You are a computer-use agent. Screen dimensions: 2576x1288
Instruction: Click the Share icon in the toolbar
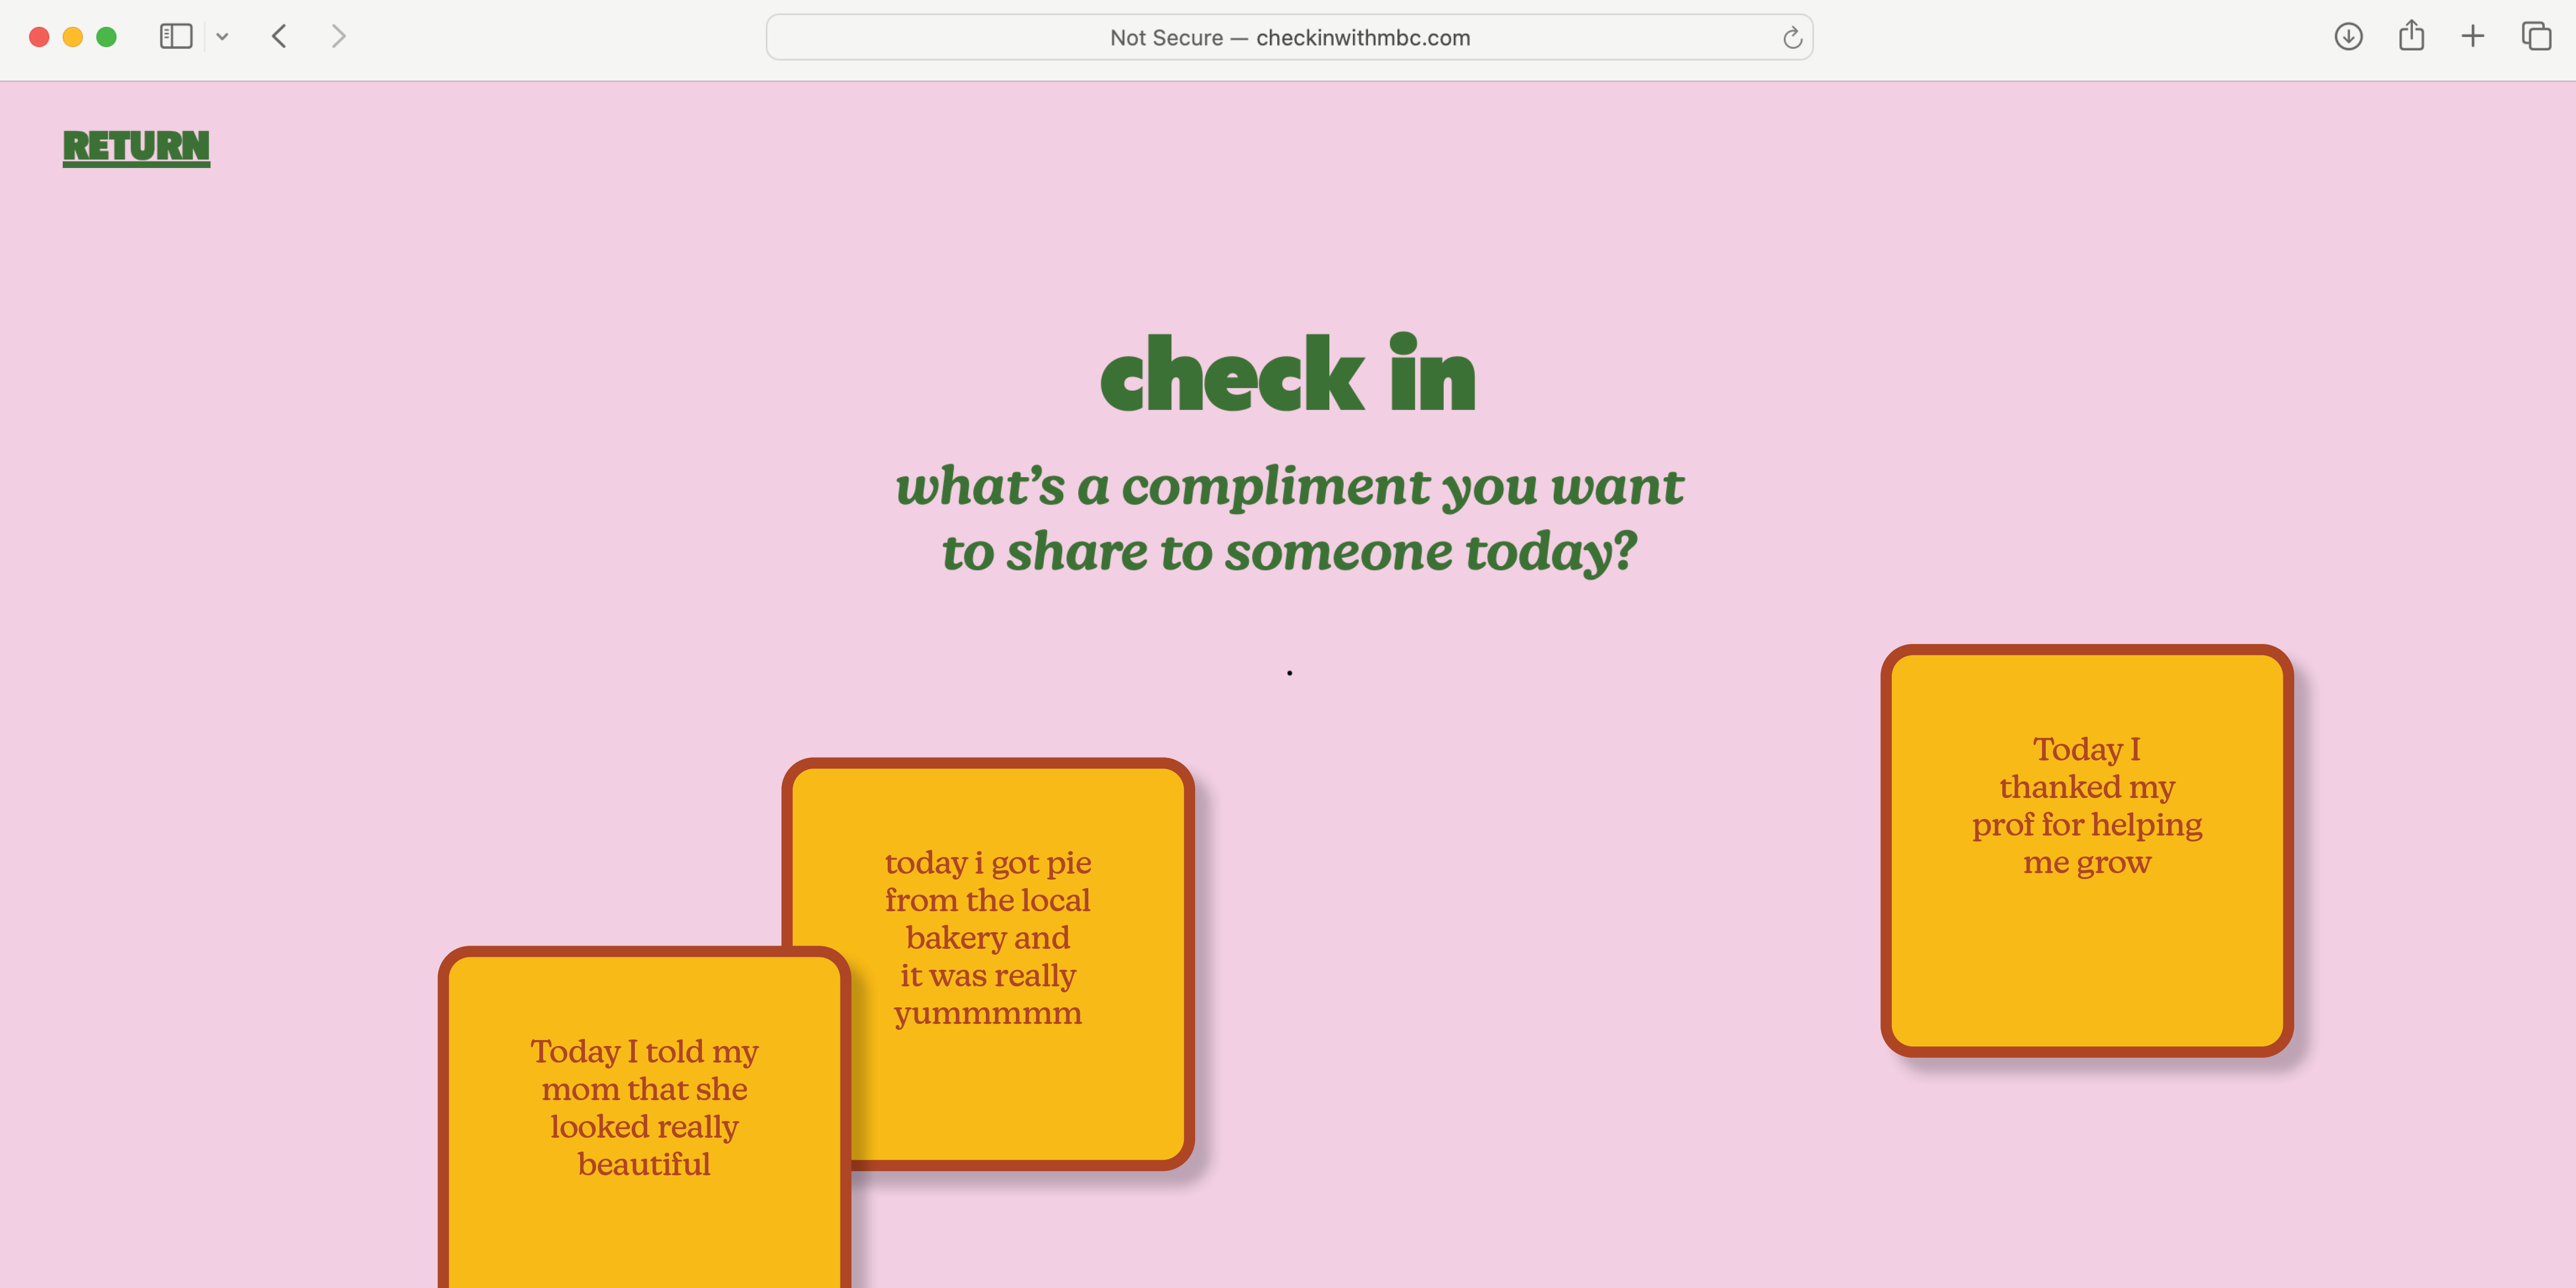coord(2411,37)
